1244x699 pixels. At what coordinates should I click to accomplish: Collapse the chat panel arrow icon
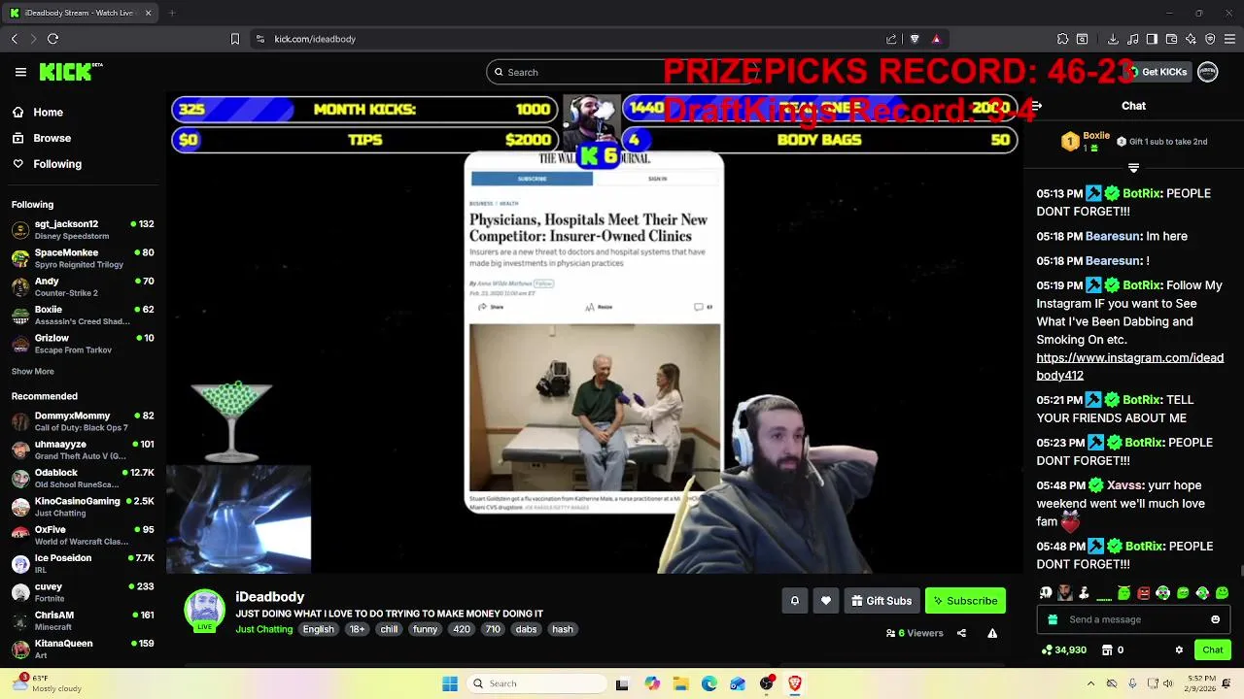point(1036,106)
